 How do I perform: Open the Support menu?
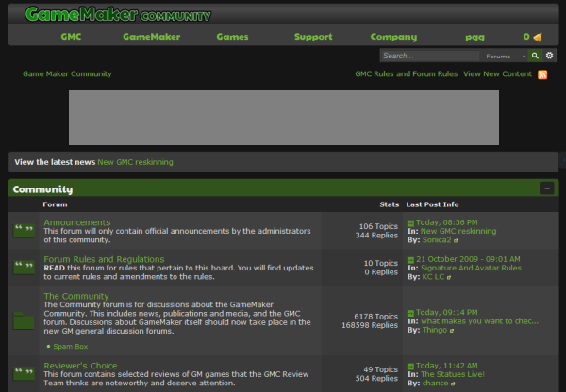click(313, 37)
